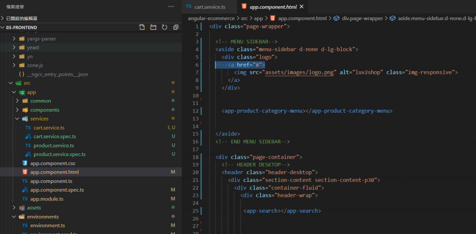
Task: Click the New File icon in explorer header
Action: pos(142,27)
